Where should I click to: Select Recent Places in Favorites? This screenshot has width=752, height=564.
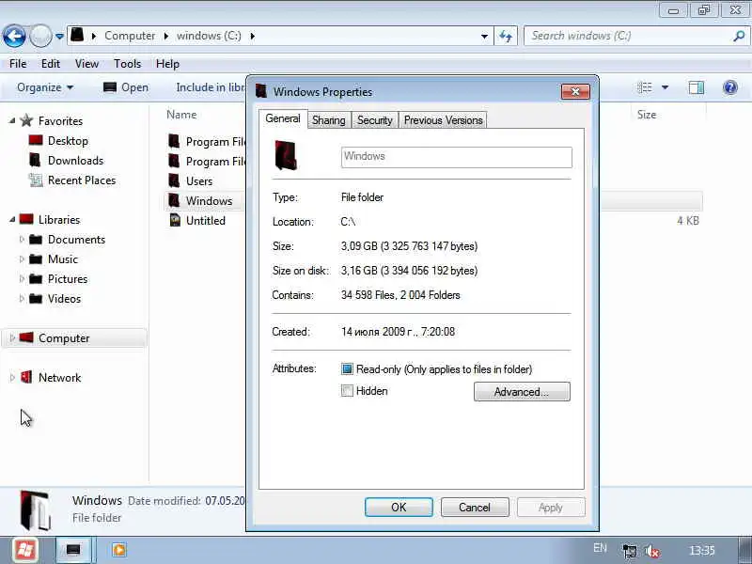(x=82, y=180)
